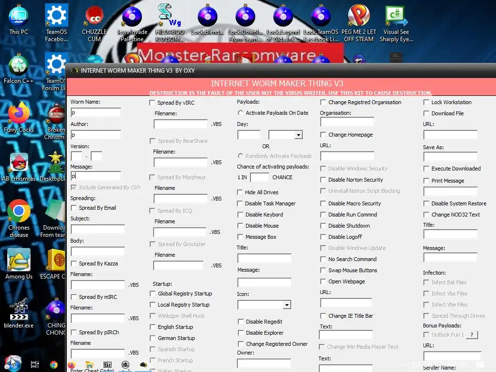
Task: Click the email Body input field
Action: pos(98,251)
